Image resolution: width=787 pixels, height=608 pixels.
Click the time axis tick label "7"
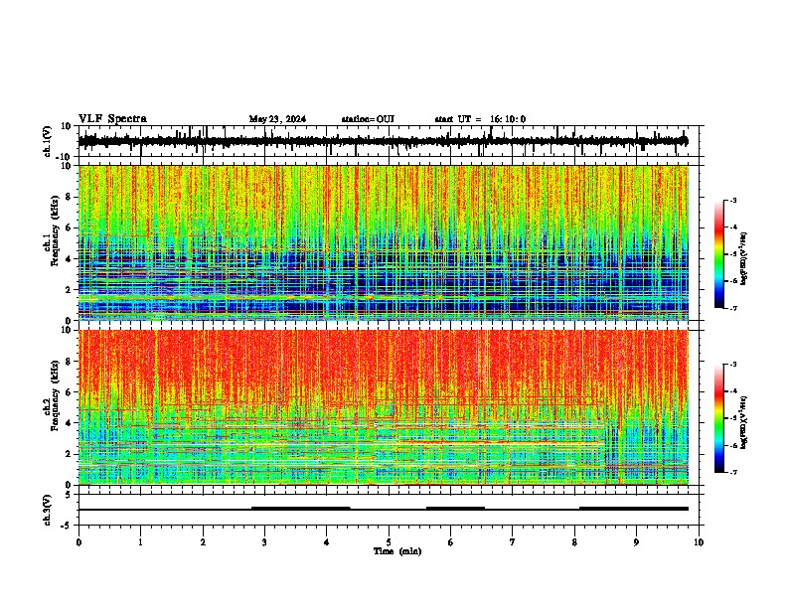(513, 542)
